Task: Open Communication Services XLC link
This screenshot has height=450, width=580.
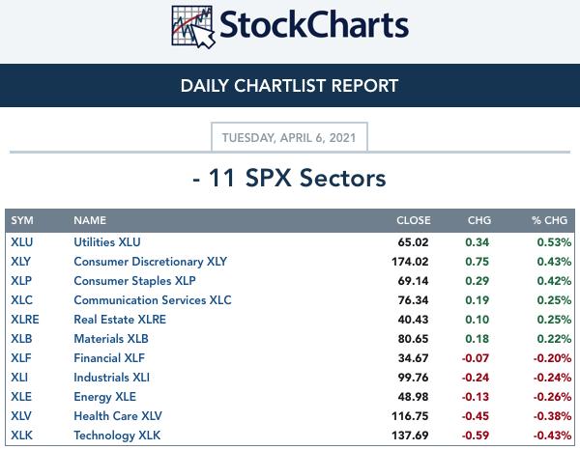Action: [153, 300]
